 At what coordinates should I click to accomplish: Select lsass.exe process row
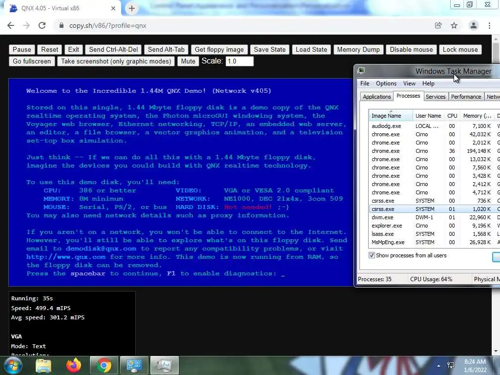coord(434,234)
